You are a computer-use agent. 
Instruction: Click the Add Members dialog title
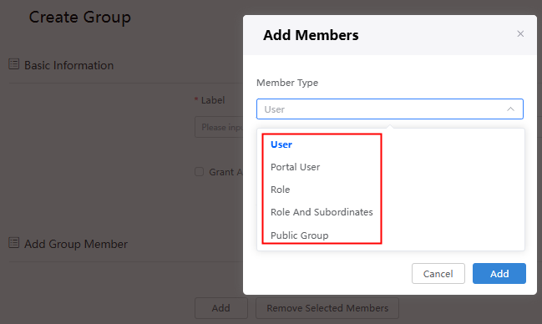311,35
